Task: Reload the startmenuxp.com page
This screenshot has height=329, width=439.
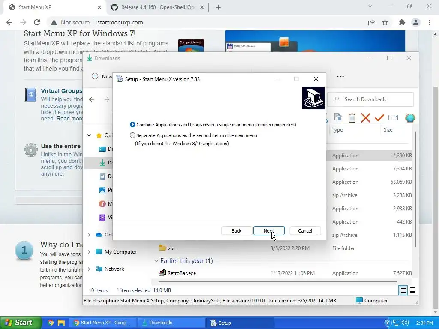Action: [x=37, y=22]
